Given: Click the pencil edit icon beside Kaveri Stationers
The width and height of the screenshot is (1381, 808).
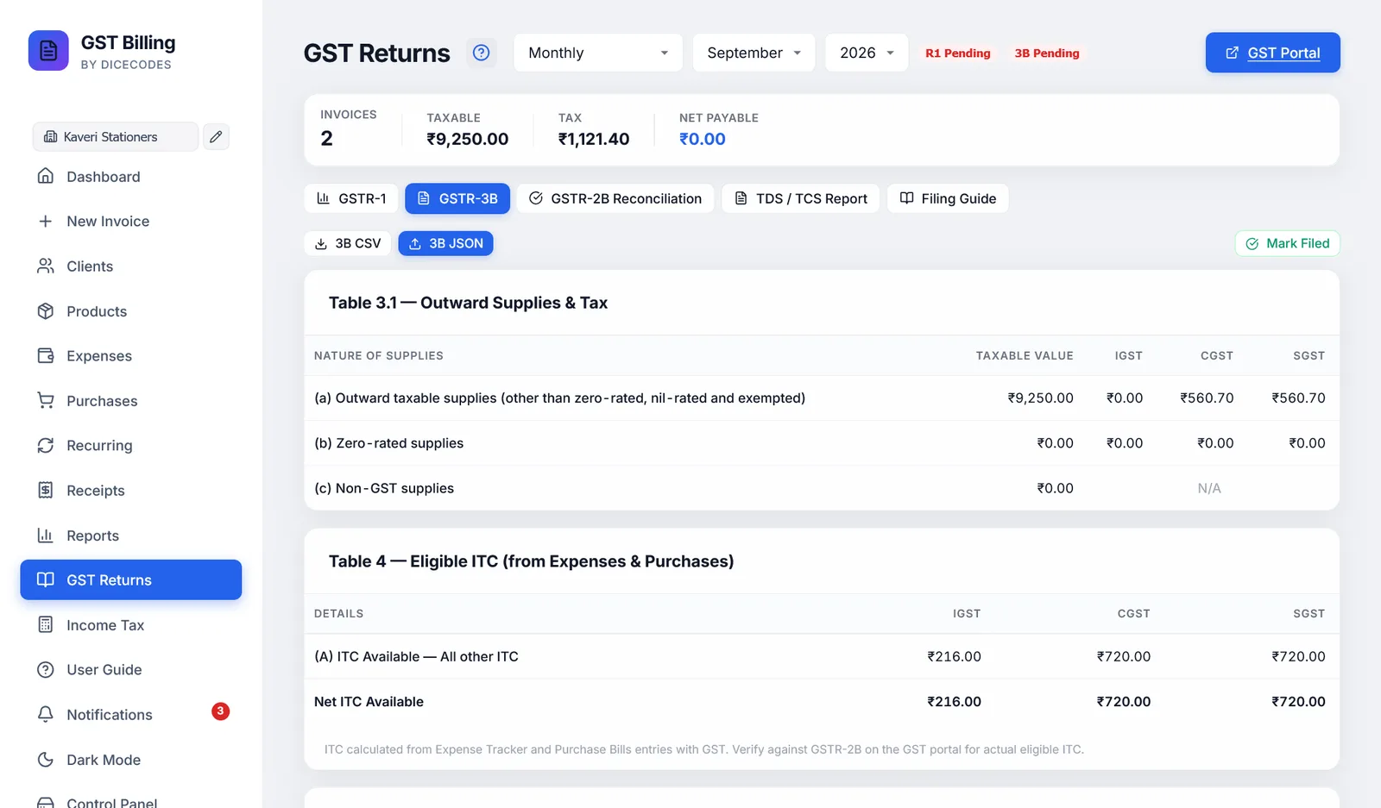Looking at the screenshot, I should pyautogui.click(x=216, y=136).
